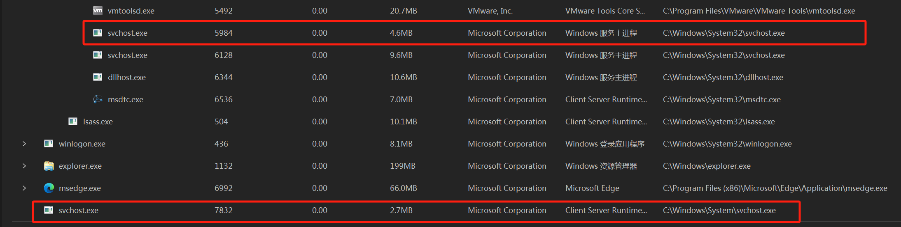Click the VMware, Inc. company name
Viewport: 901px width, 227px height.
click(x=490, y=11)
